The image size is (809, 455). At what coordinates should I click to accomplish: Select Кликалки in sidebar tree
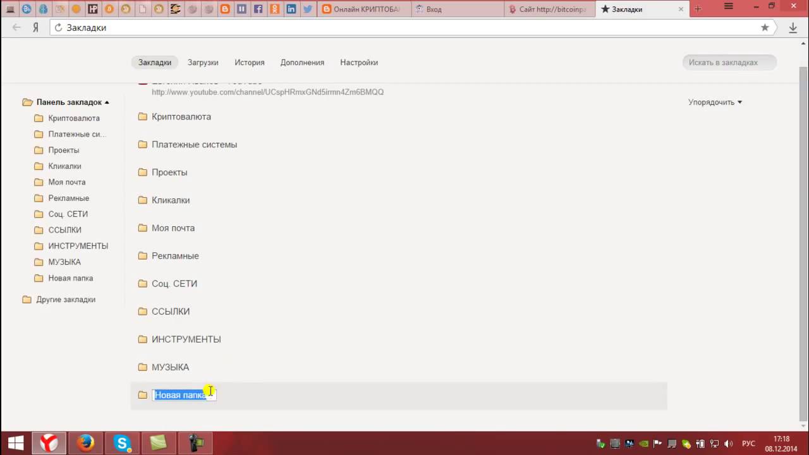click(x=64, y=166)
